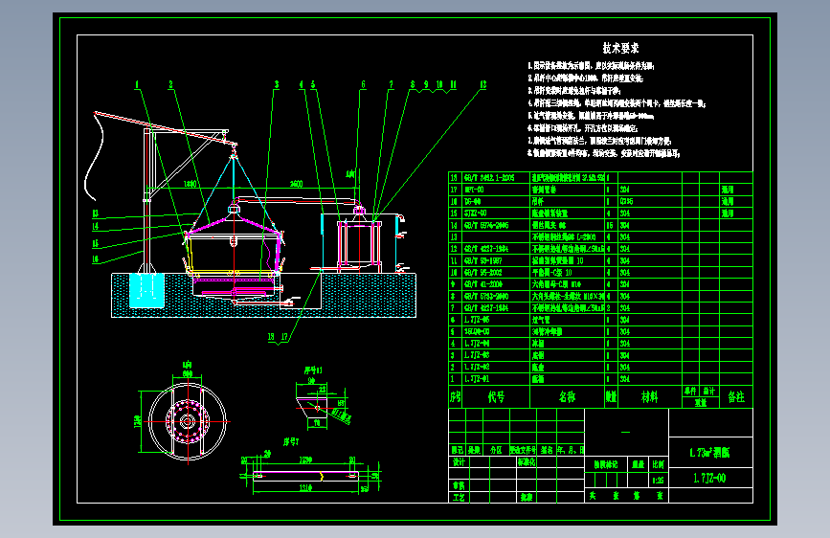The height and width of the screenshot is (538, 830).
Task: Select callout number 2 at the drawing top
Action: click(x=170, y=84)
